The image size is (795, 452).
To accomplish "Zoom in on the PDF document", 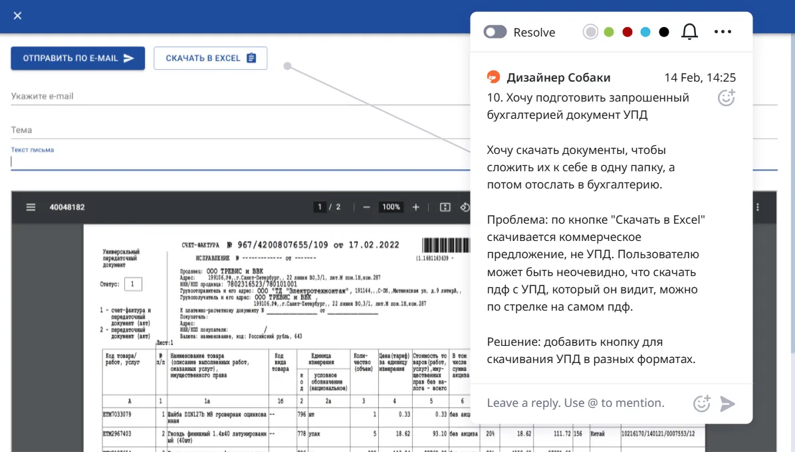I will tap(416, 207).
